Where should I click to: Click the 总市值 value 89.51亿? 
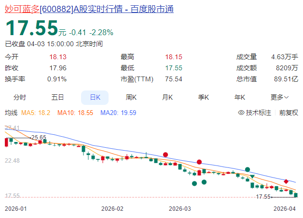(286, 79)
